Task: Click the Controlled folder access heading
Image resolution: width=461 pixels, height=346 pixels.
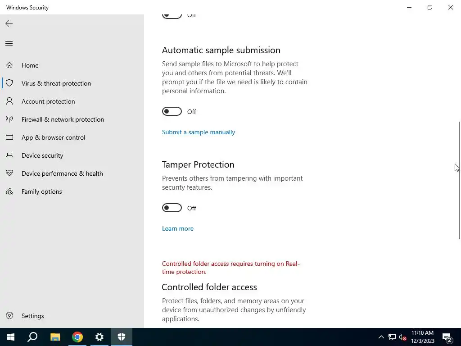Action: 209,287
